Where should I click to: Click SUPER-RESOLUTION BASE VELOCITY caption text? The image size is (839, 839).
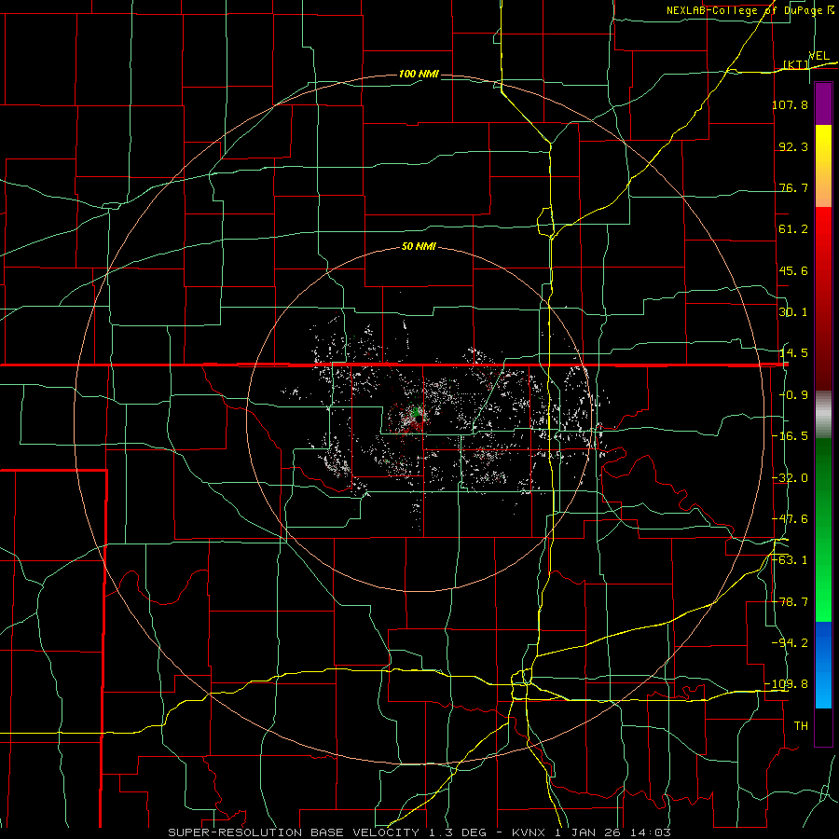click(x=294, y=832)
